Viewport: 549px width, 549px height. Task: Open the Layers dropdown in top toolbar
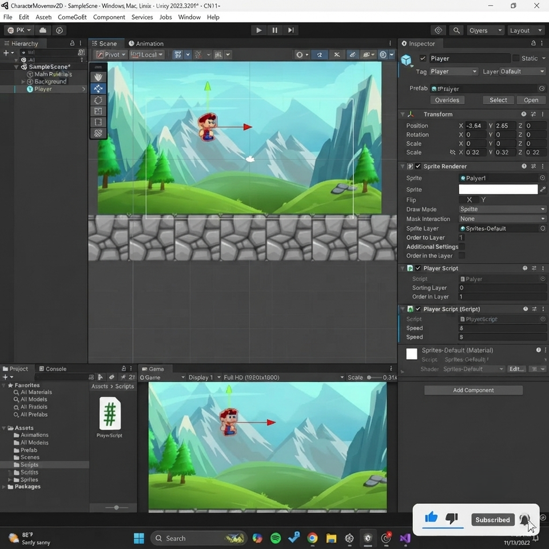(485, 30)
